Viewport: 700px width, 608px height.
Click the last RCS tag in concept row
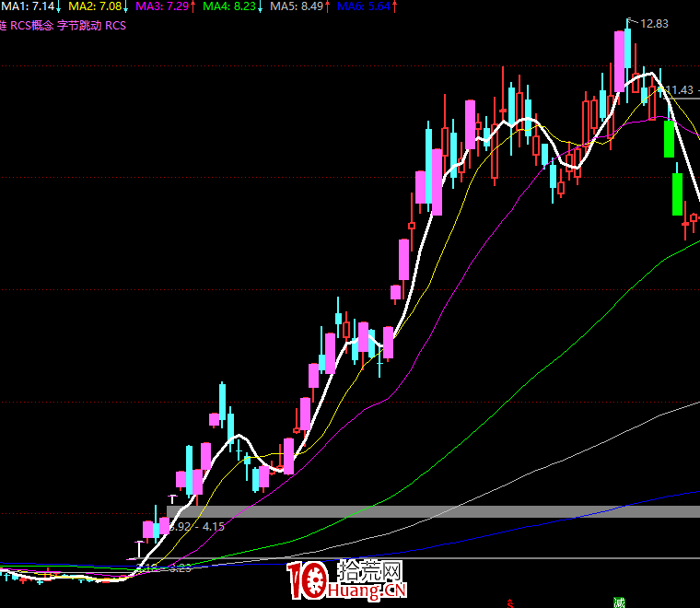coord(115,26)
